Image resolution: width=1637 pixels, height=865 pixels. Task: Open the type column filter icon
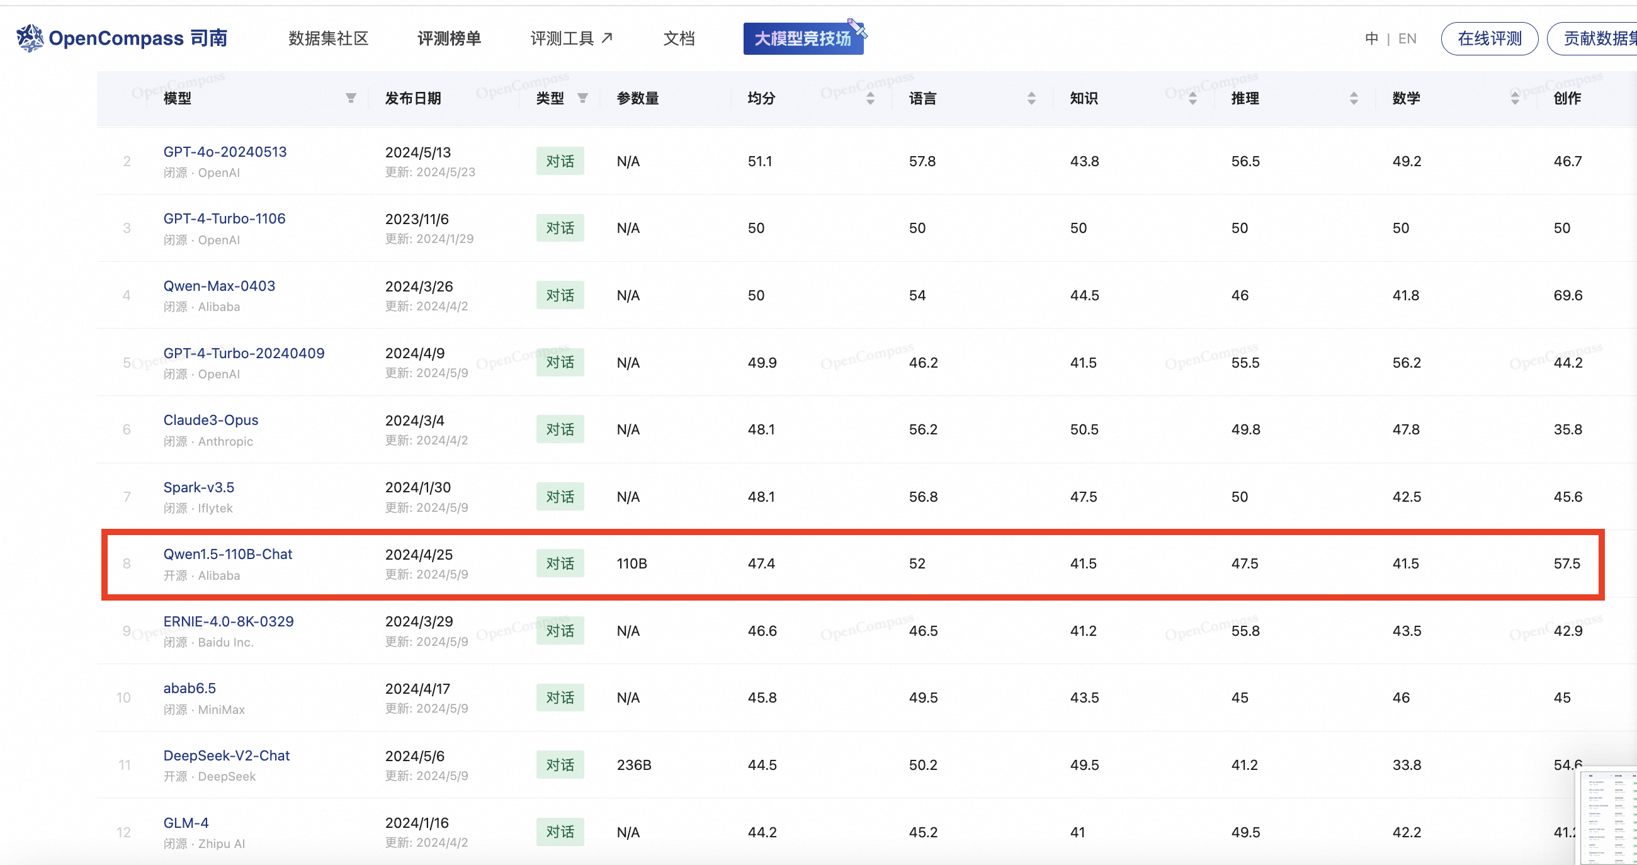click(582, 98)
